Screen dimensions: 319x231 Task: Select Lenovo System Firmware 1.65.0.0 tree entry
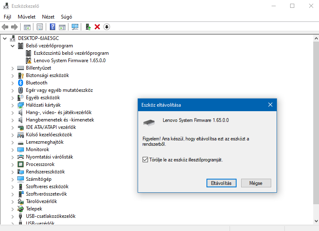[x=70, y=61]
